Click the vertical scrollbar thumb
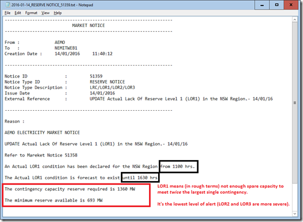 295,102
